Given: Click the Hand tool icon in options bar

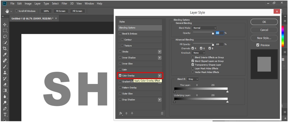Looking at the screenshot, I should point(7,11).
